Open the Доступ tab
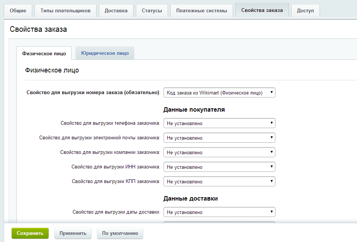The image size is (357, 242). coord(305,10)
